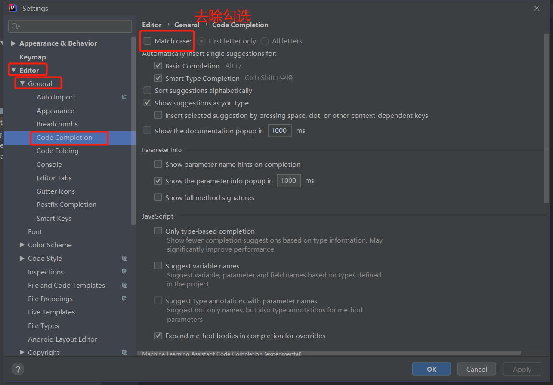Toggle Show the parameter info popup checkbox

[158, 181]
